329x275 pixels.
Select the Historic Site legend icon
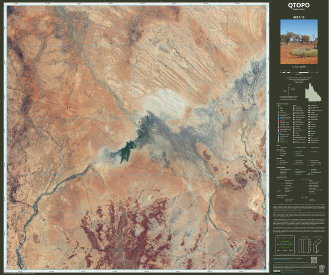[294, 107]
